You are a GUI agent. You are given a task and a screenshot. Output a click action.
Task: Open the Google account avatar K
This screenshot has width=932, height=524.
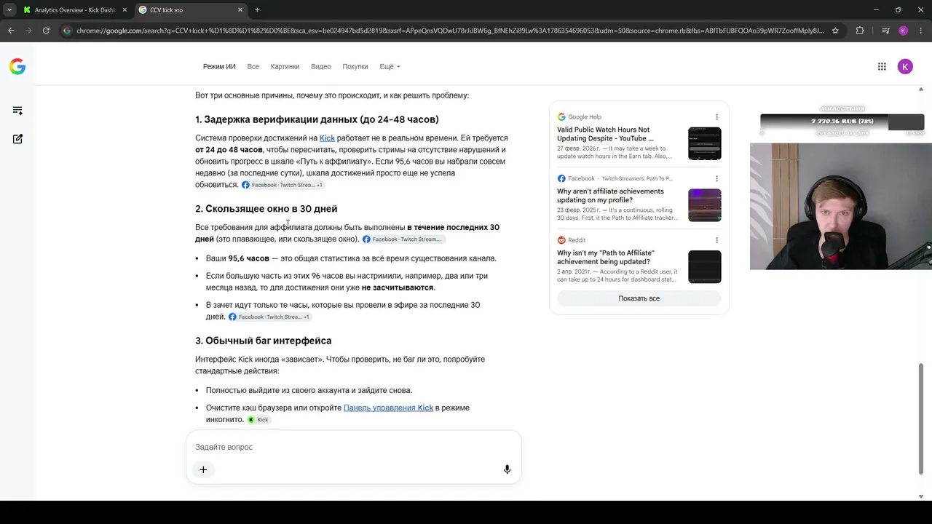click(905, 66)
